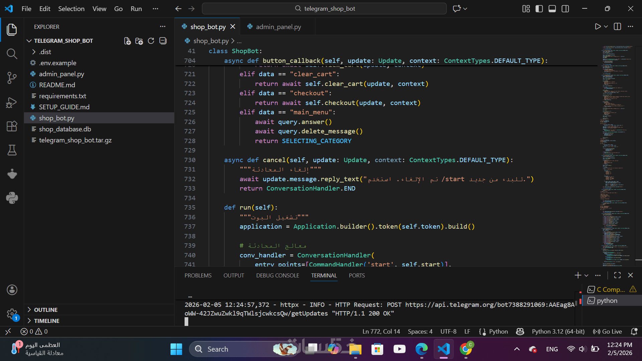This screenshot has width=642, height=361.
Task: Toggle the secondary side bar layout
Action: tap(565, 9)
